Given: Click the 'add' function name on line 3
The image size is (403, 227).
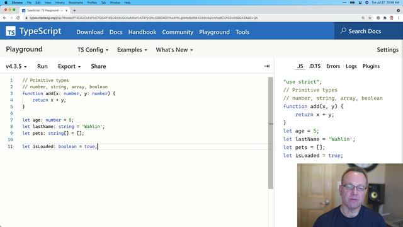Looking at the screenshot, I should [49, 93].
